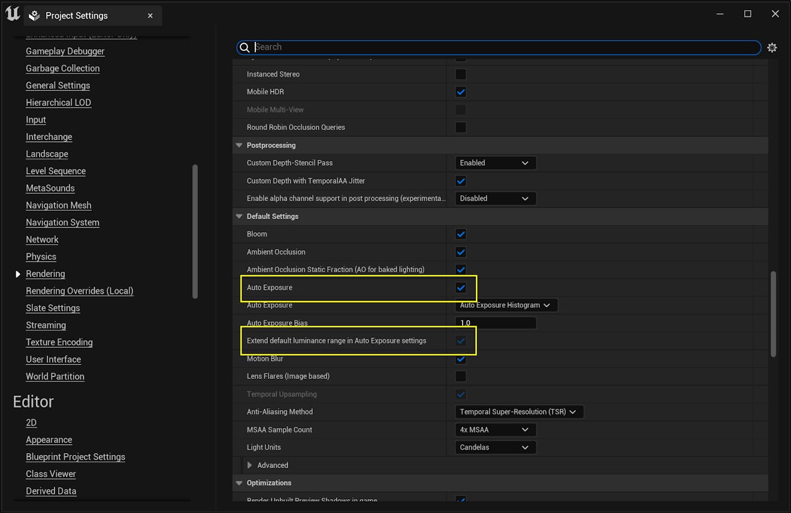Open the Anti-Aliasing Method dropdown
Screen dimensions: 791x513
[519, 411]
